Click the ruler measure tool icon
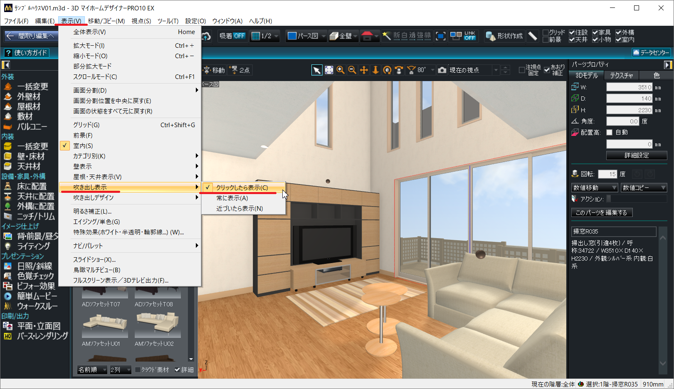This screenshot has height=389, width=674. (533, 36)
